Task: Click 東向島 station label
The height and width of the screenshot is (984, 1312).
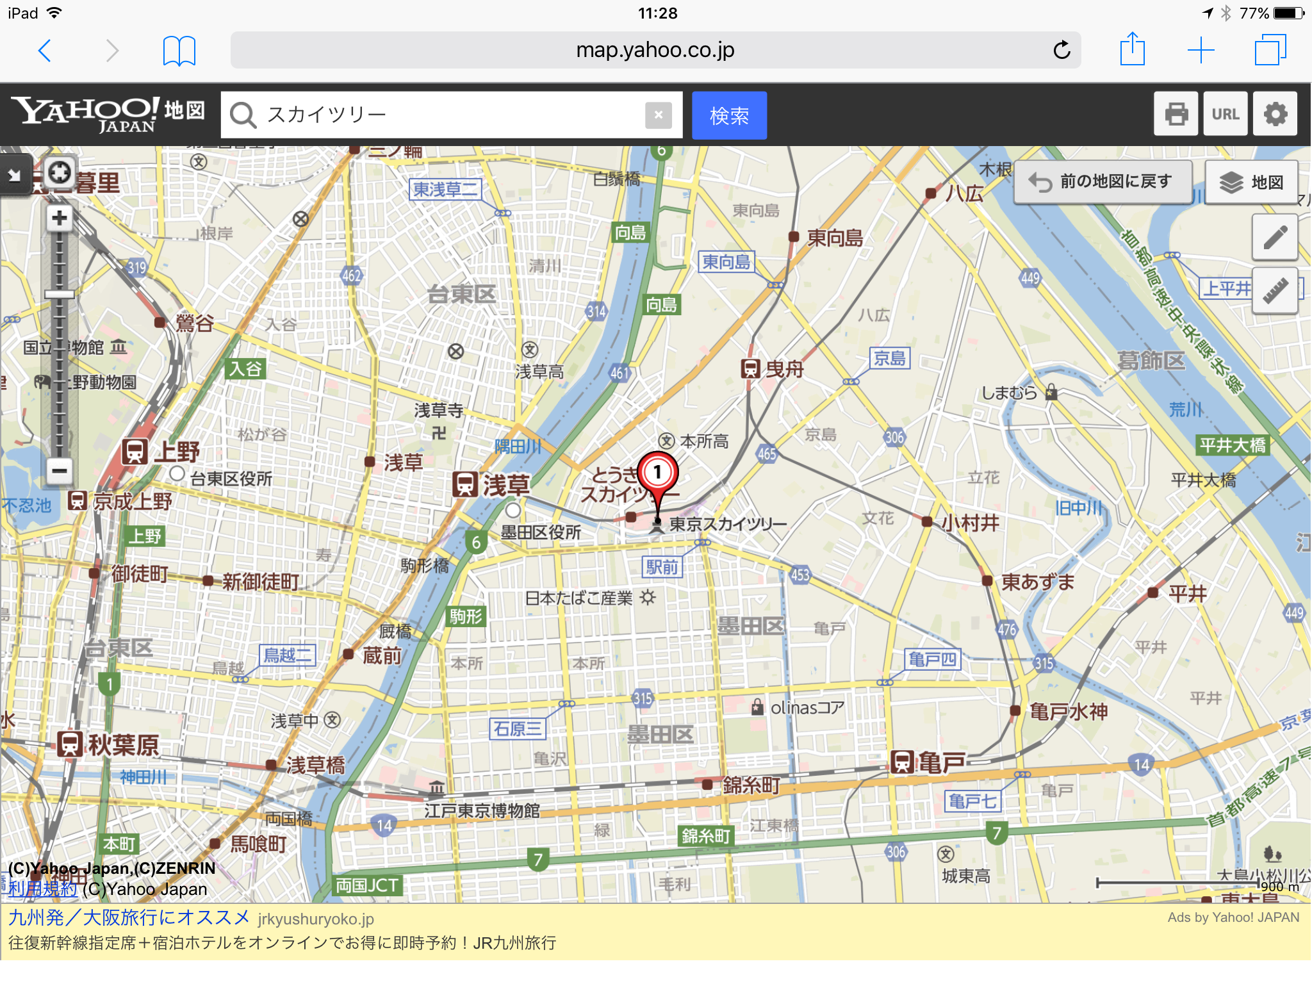Action: tap(835, 238)
